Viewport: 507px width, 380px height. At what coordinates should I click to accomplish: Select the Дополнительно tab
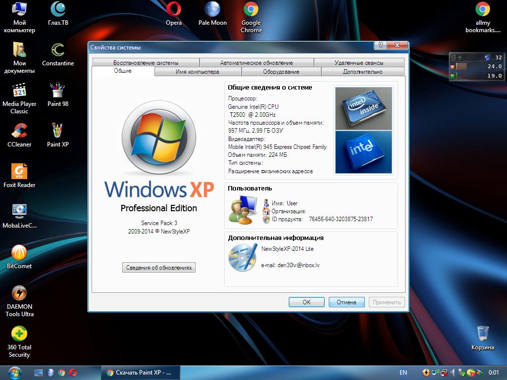pyautogui.click(x=363, y=72)
